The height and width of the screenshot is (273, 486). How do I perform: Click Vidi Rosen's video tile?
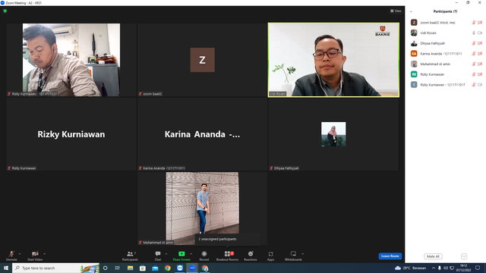point(333,60)
